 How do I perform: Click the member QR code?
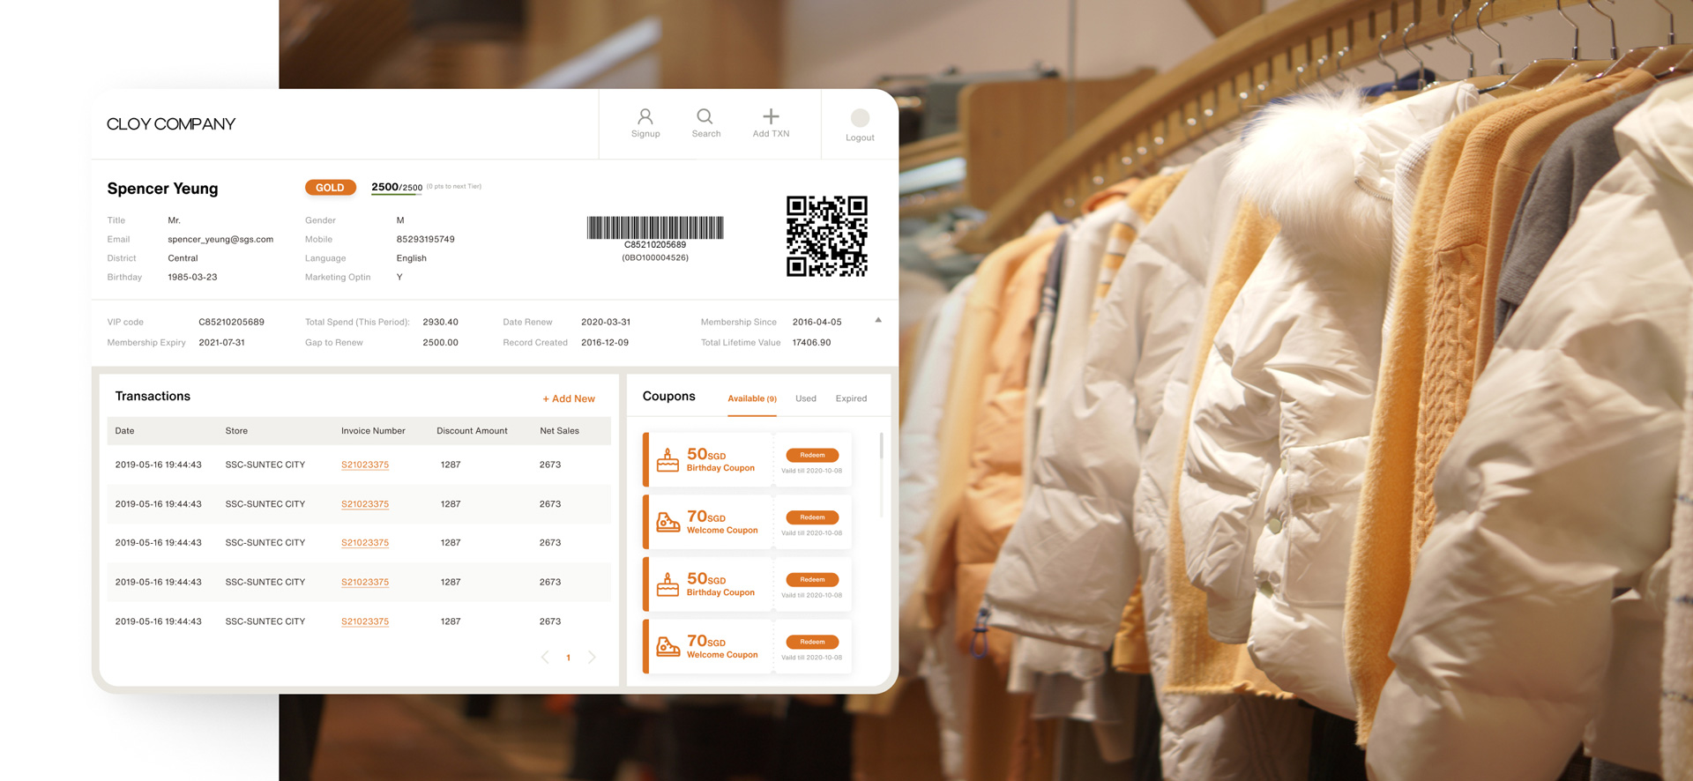pyautogui.click(x=826, y=236)
